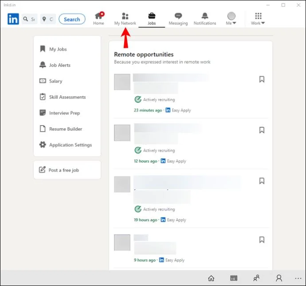Screen dimensions: 306x286
Task: Select the Jobs tab
Action: pos(152,19)
